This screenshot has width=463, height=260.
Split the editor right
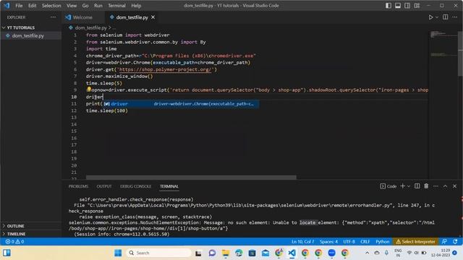446,17
